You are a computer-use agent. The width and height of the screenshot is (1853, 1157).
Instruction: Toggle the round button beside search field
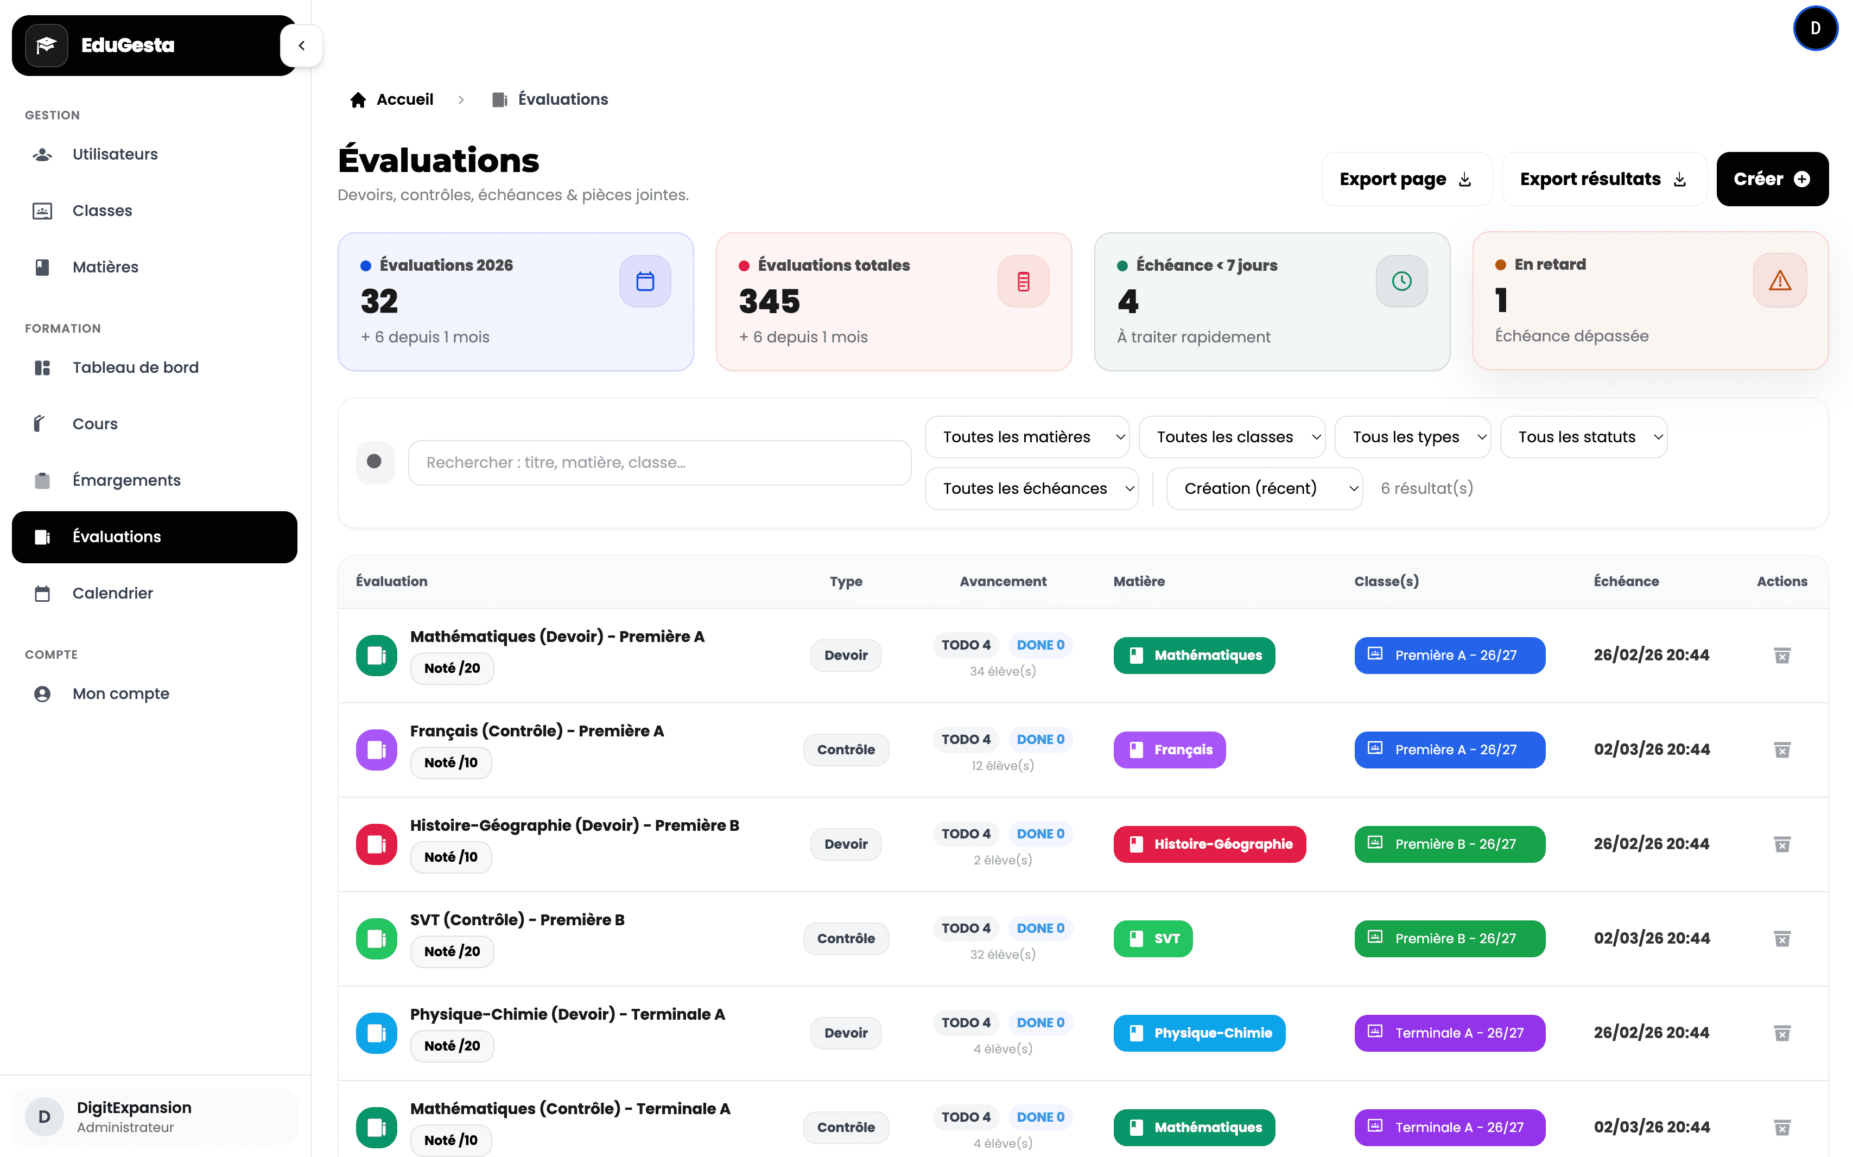pyautogui.click(x=375, y=462)
